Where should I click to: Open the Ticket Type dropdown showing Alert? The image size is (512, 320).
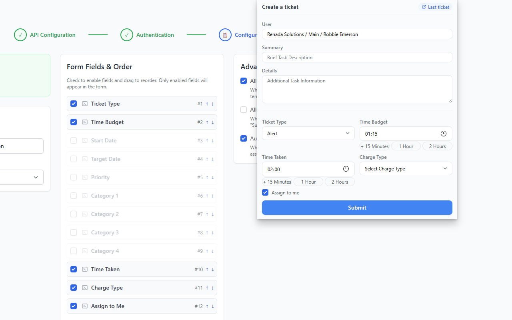[x=308, y=134]
